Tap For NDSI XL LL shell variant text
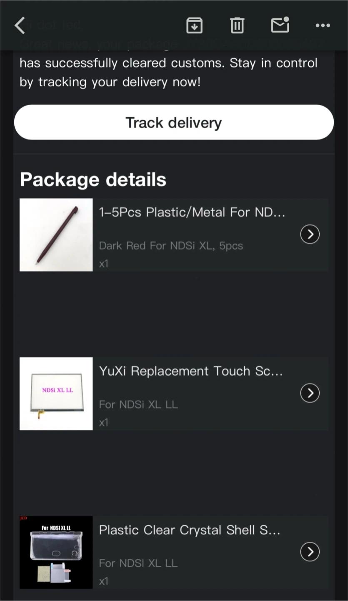 (138, 563)
